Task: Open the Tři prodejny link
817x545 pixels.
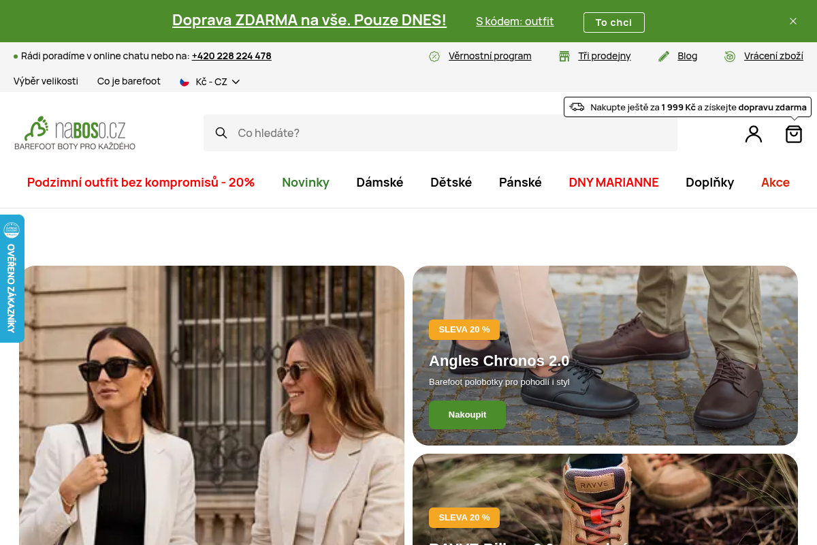Action: (x=605, y=56)
